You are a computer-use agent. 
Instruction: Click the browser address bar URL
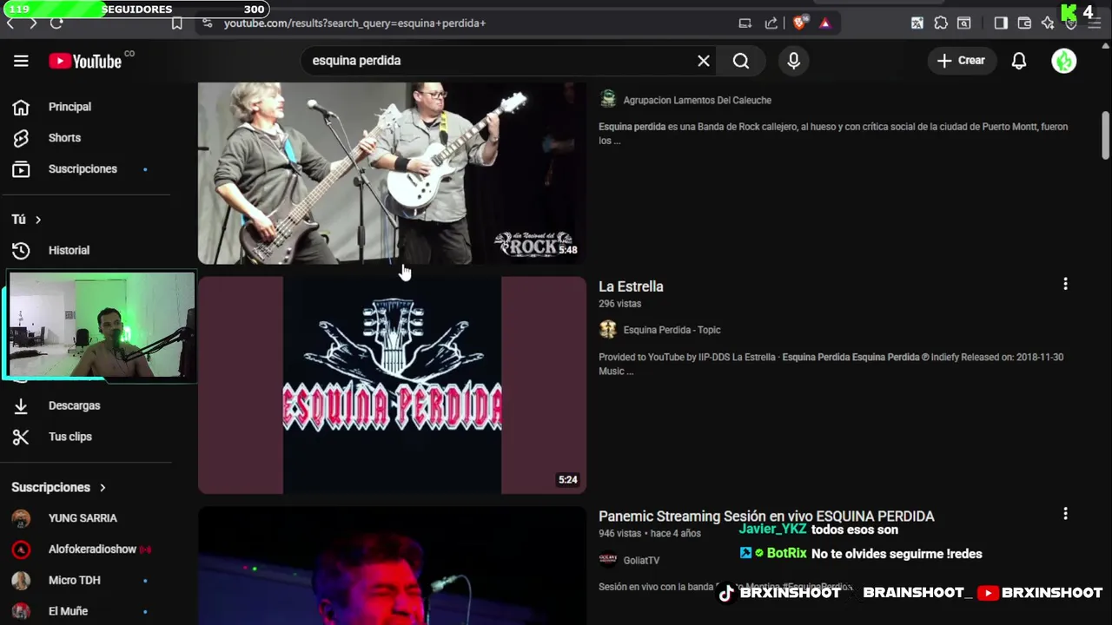[354, 23]
